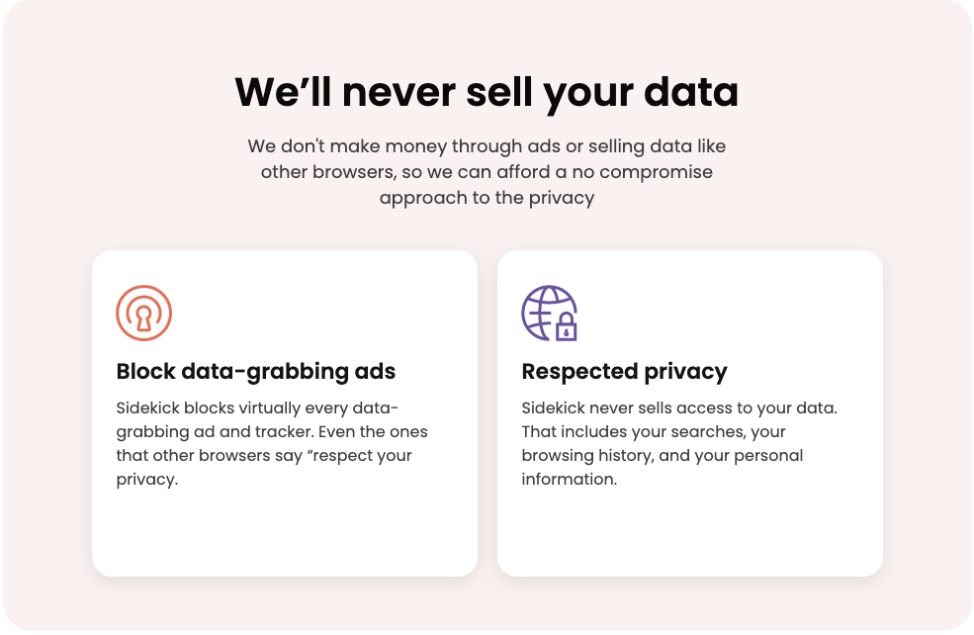Click the orange keyhole icon
This screenshot has height=635, width=974.
click(x=144, y=314)
